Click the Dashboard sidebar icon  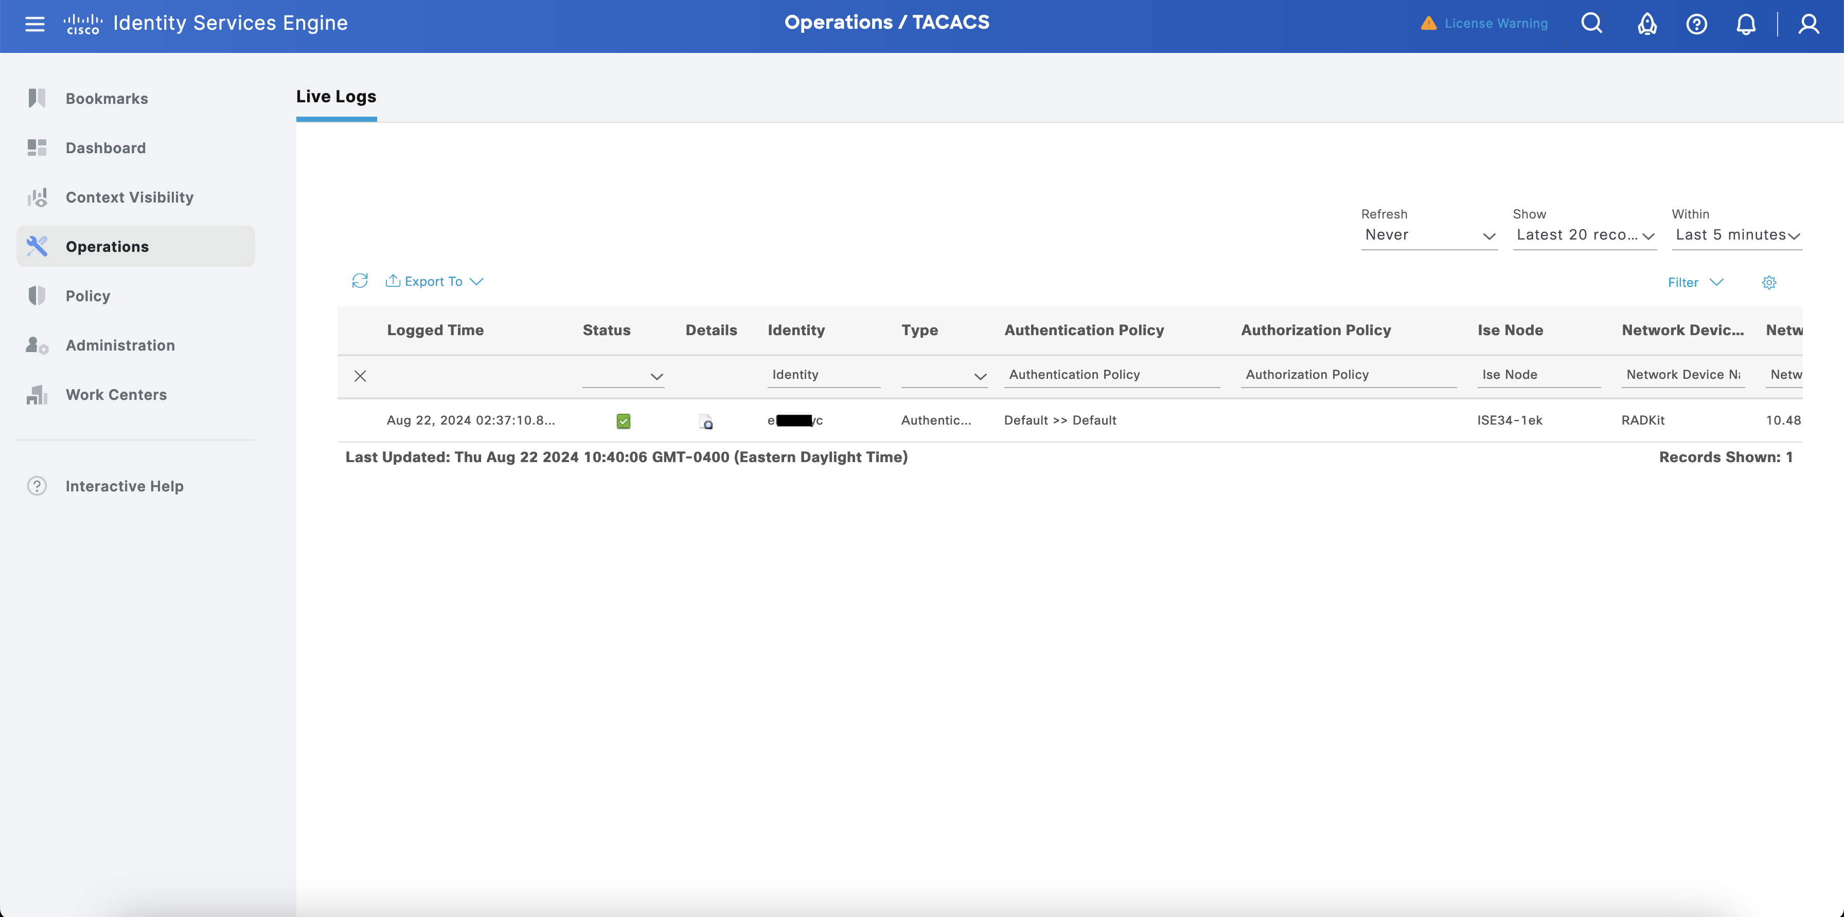point(37,148)
